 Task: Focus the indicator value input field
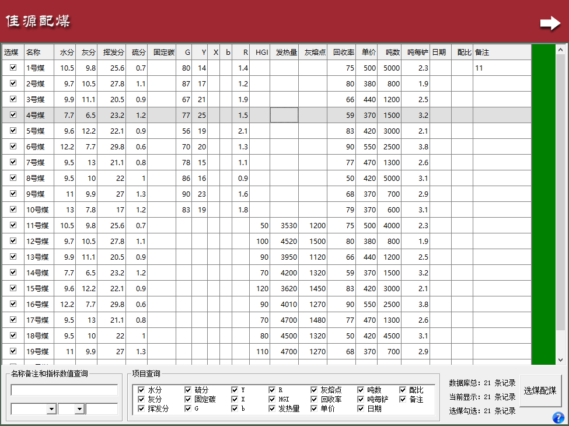pos(102,409)
